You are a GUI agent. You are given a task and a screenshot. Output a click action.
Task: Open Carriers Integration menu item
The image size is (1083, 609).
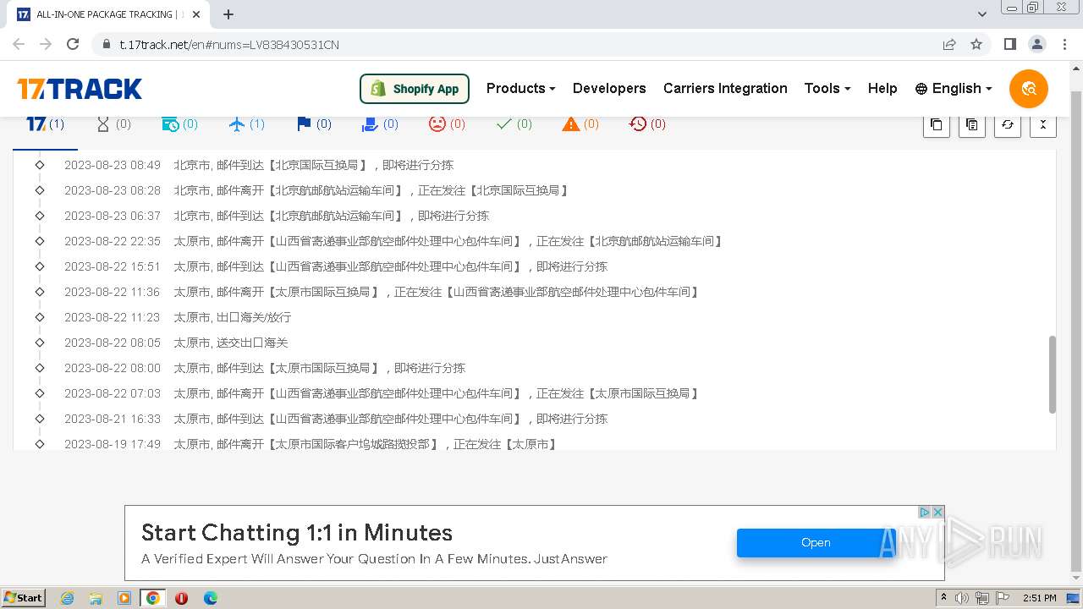[725, 88]
